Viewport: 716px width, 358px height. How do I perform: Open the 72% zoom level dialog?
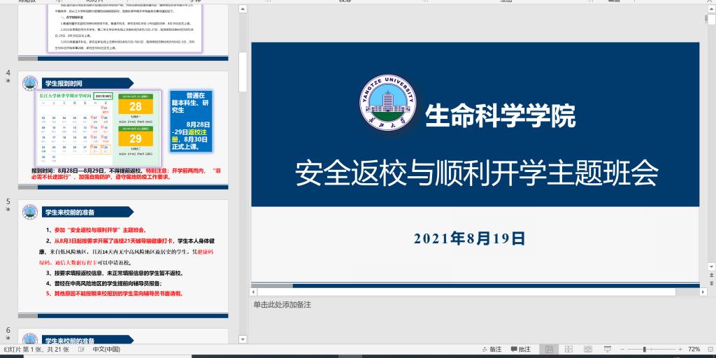[x=694, y=349]
